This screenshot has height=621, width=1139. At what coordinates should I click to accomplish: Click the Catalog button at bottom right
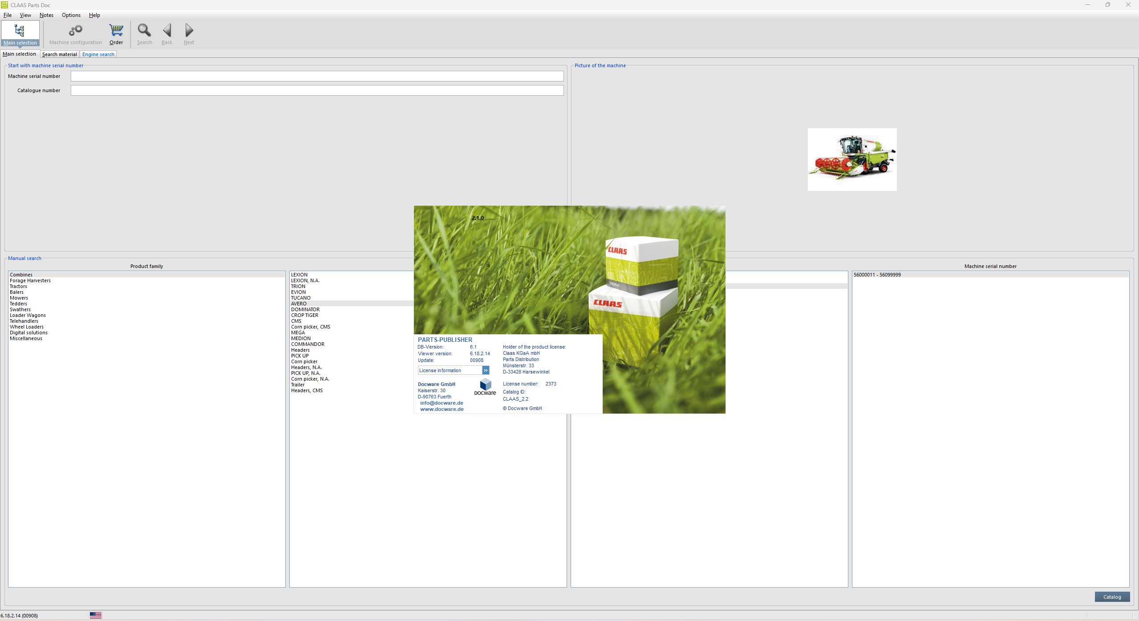pyautogui.click(x=1111, y=597)
